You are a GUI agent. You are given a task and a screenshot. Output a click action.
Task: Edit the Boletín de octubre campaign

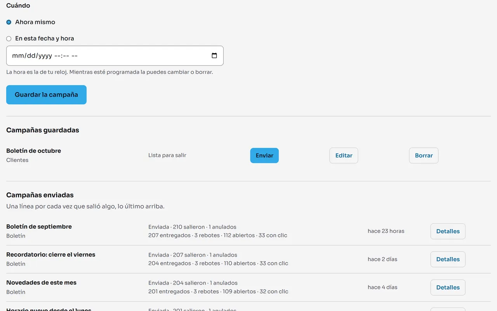[344, 155]
